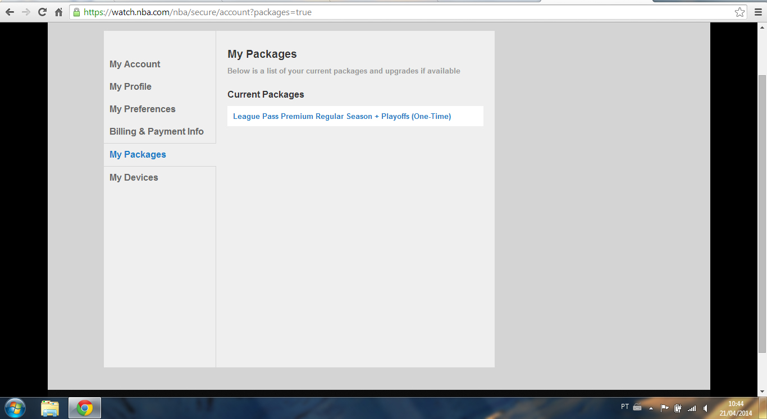Open Windows Explorer from taskbar
The image size is (767, 419).
tap(50, 408)
